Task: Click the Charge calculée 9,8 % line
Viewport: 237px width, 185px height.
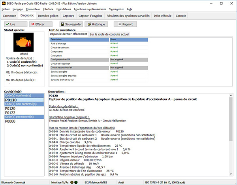Action: (70, 142)
